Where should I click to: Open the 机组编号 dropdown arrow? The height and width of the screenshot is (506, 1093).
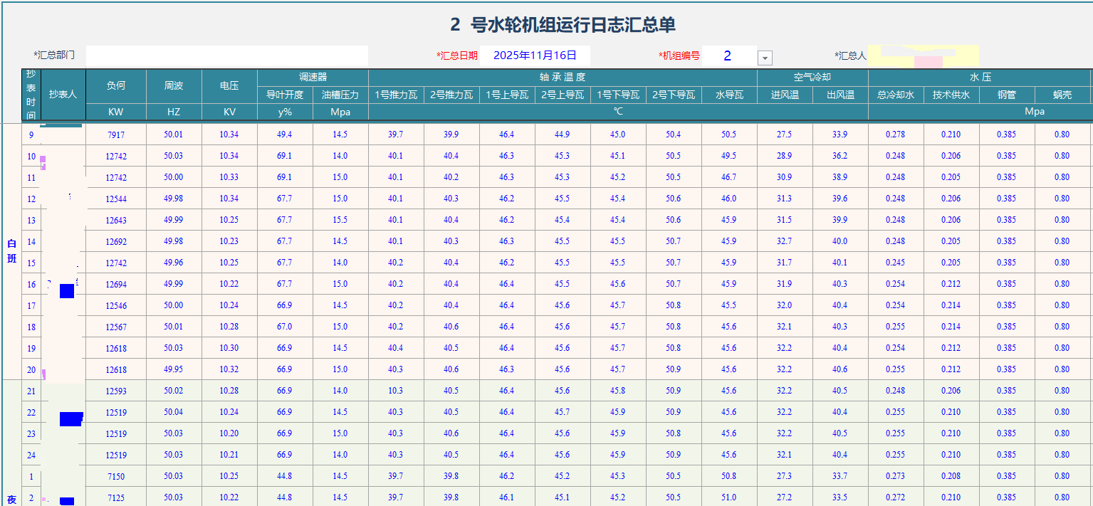765,58
